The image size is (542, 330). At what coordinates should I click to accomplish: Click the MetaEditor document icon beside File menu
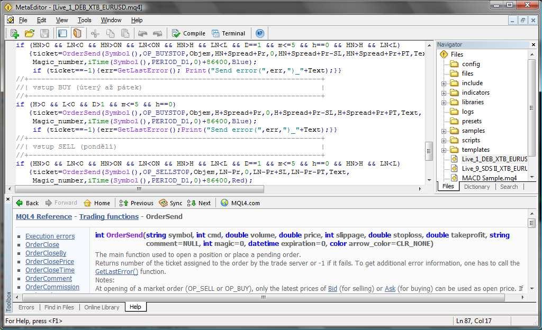tap(11, 20)
